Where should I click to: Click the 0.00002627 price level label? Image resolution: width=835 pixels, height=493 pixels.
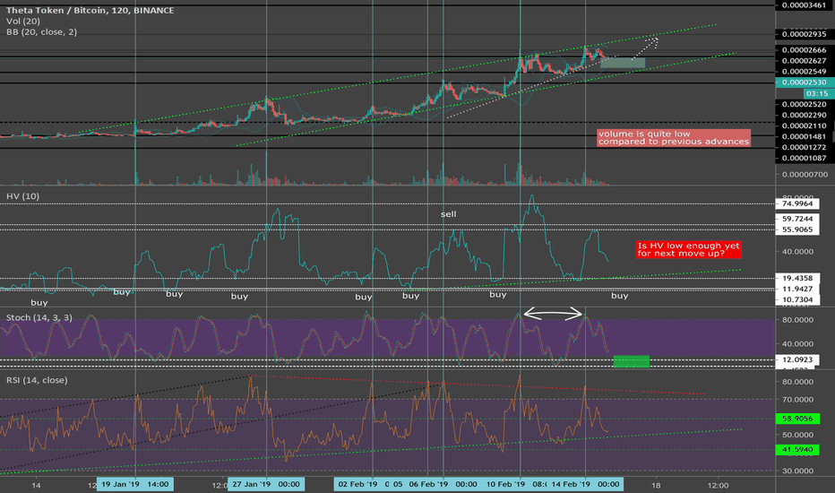pyautogui.click(x=805, y=61)
